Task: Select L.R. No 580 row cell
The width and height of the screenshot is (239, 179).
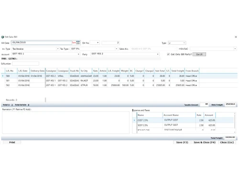Action: point(11,76)
